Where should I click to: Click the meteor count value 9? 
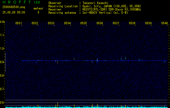pos(38,12)
